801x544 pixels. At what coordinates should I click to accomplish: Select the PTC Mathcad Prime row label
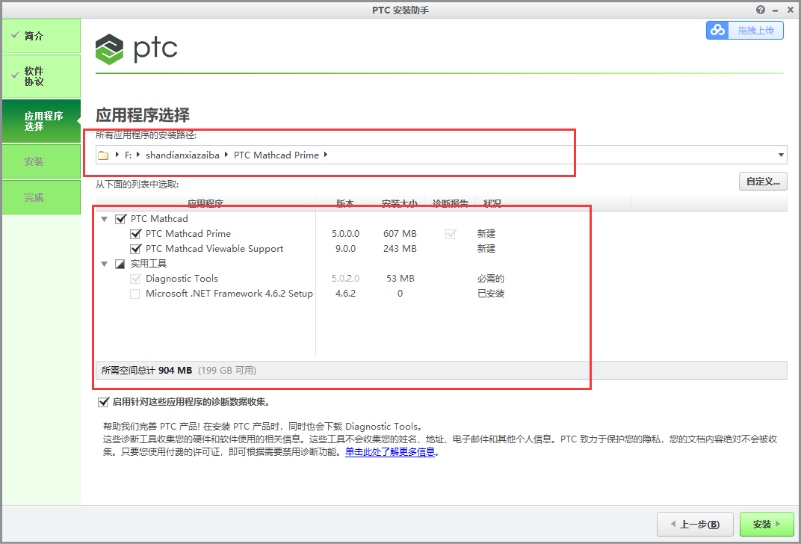[188, 233]
